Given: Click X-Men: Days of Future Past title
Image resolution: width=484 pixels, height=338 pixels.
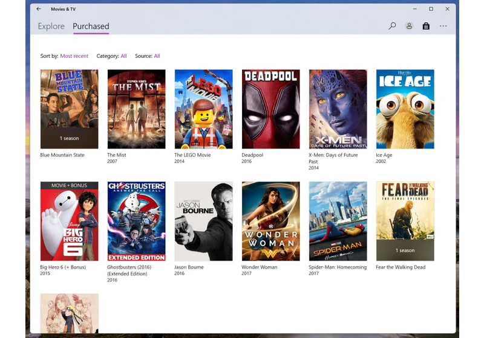Looking at the screenshot, I should (x=333, y=158).
